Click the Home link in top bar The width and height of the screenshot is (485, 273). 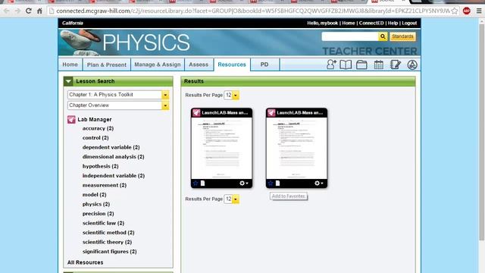pyautogui.click(x=349, y=24)
